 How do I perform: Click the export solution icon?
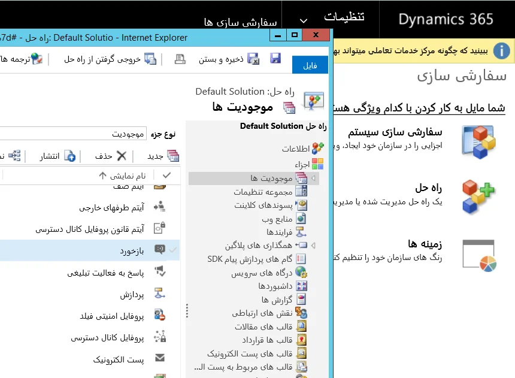click(150, 59)
